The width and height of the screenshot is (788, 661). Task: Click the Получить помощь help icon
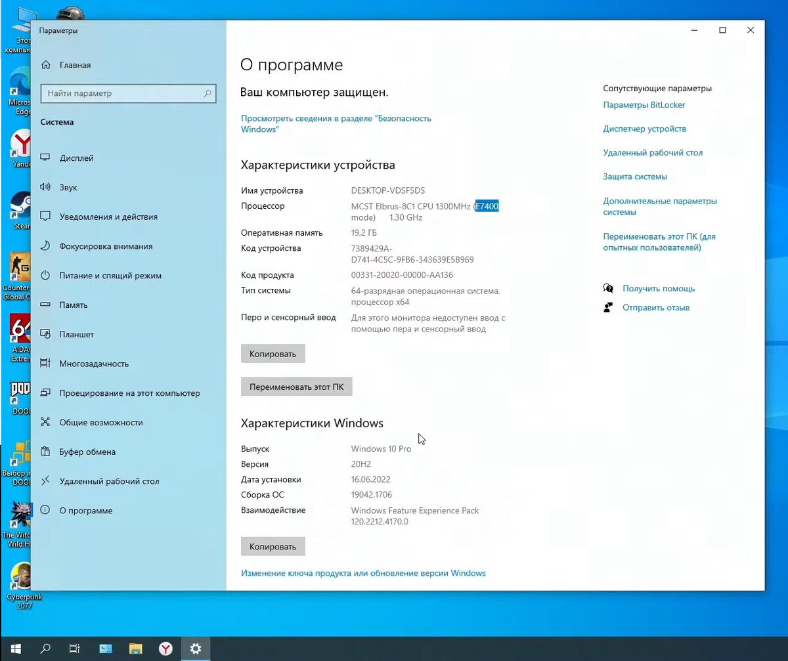pos(608,288)
